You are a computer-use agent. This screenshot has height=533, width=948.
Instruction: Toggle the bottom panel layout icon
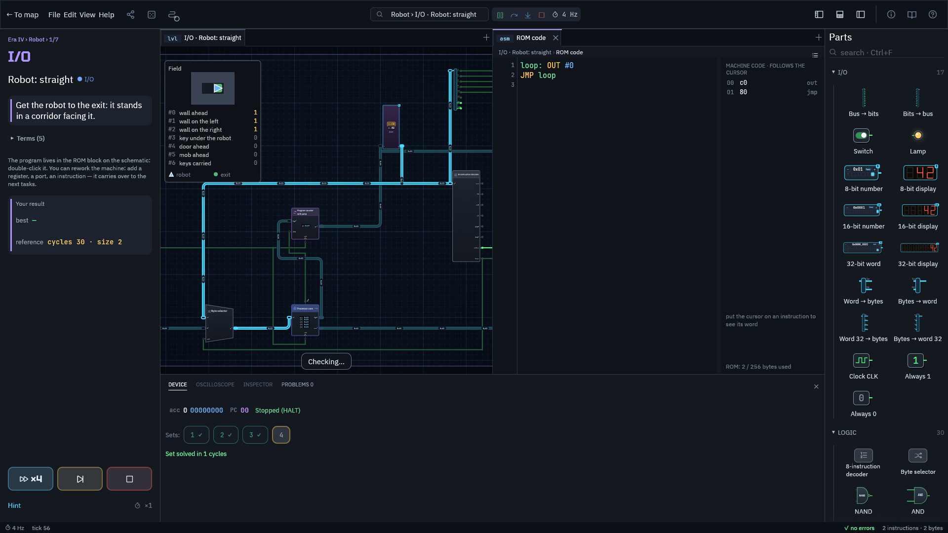click(x=840, y=15)
